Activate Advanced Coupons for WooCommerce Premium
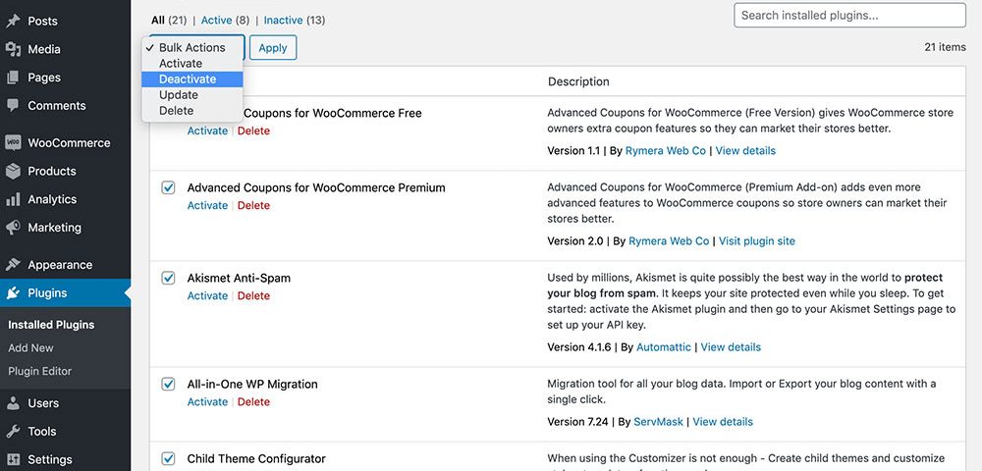 pos(207,205)
